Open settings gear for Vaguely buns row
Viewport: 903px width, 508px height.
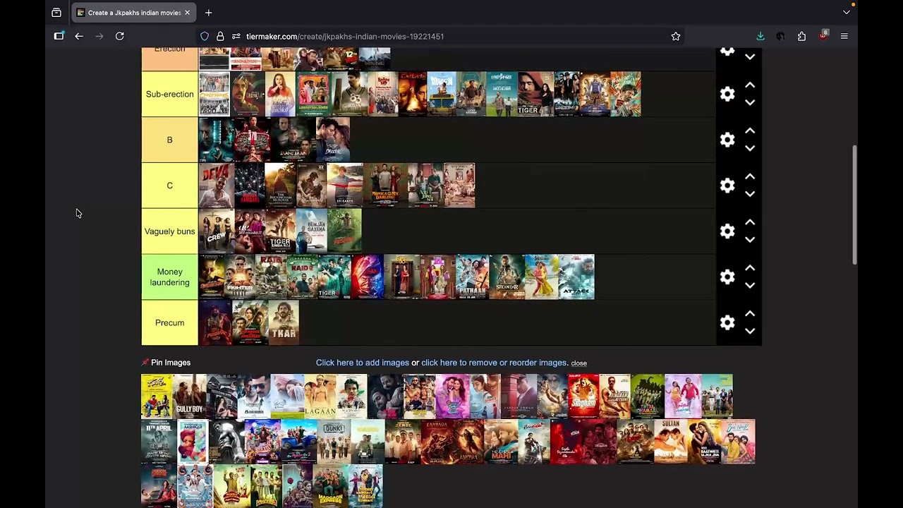point(727,231)
